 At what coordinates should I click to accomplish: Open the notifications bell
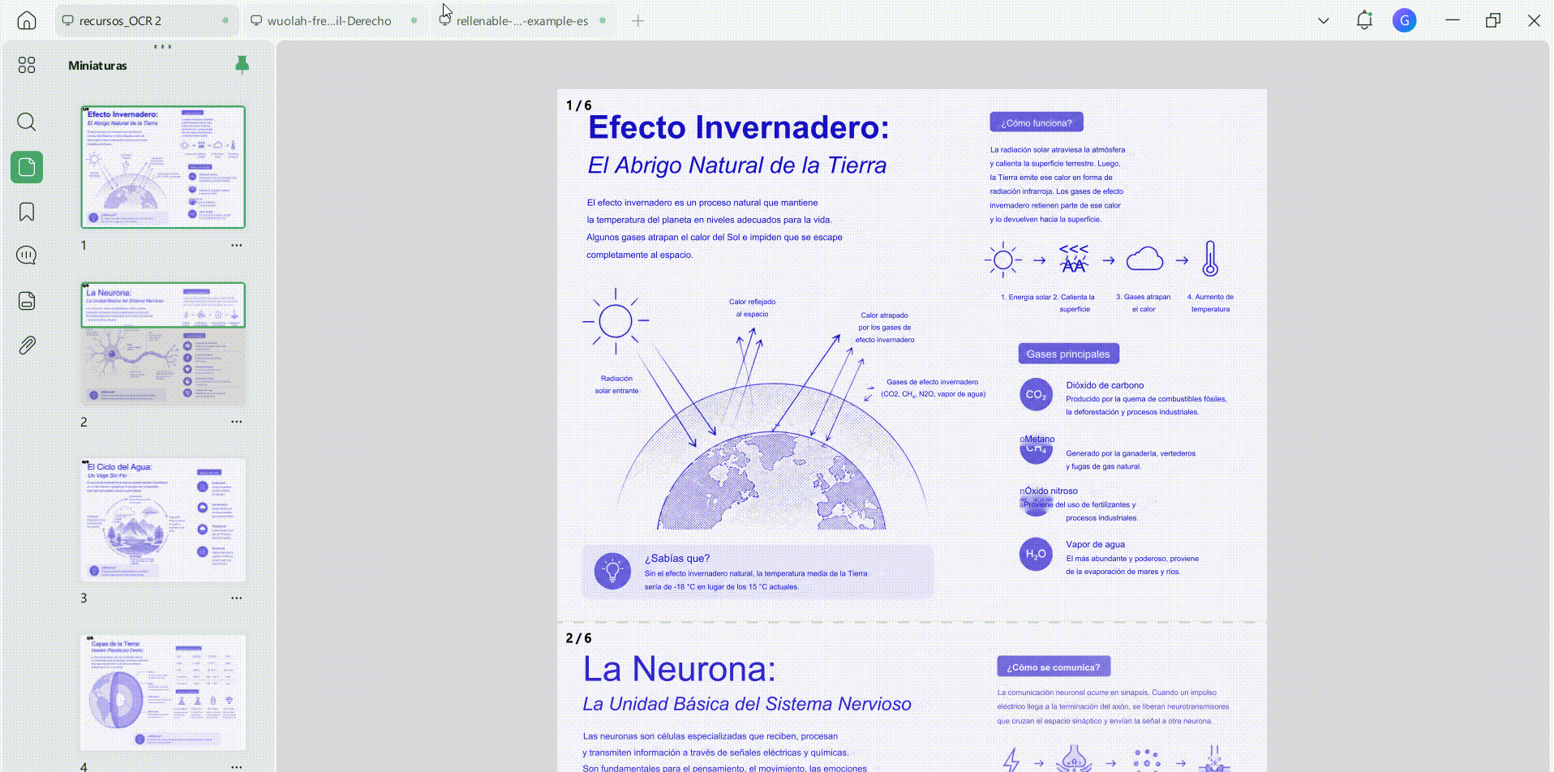pos(1364,20)
